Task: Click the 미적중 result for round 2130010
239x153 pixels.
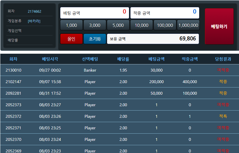Action: click(x=223, y=70)
